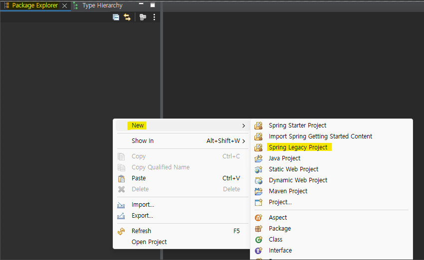
Task: Click the Spring Legacy Project icon
Action: (x=258, y=147)
